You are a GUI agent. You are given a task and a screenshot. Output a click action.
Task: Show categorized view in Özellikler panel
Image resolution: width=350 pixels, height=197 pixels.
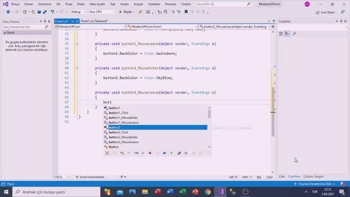coord(281,34)
